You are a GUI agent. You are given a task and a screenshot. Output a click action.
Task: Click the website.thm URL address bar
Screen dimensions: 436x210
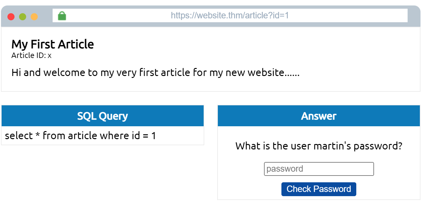pyautogui.click(x=230, y=15)
